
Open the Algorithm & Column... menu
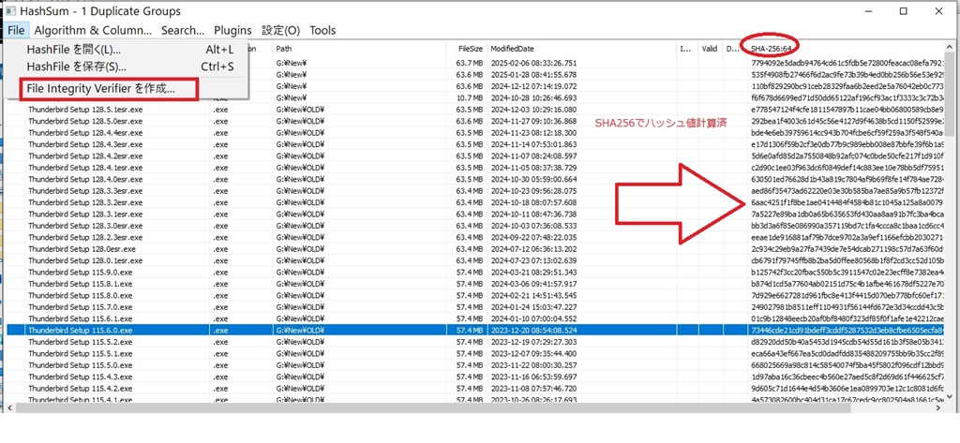[x=93, y=30]
